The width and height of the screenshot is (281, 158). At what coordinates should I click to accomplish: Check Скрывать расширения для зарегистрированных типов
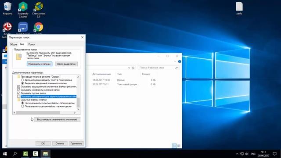18,97
